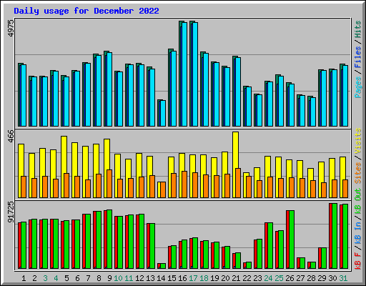Select the green kB bar for day 9

click(109, 240)
